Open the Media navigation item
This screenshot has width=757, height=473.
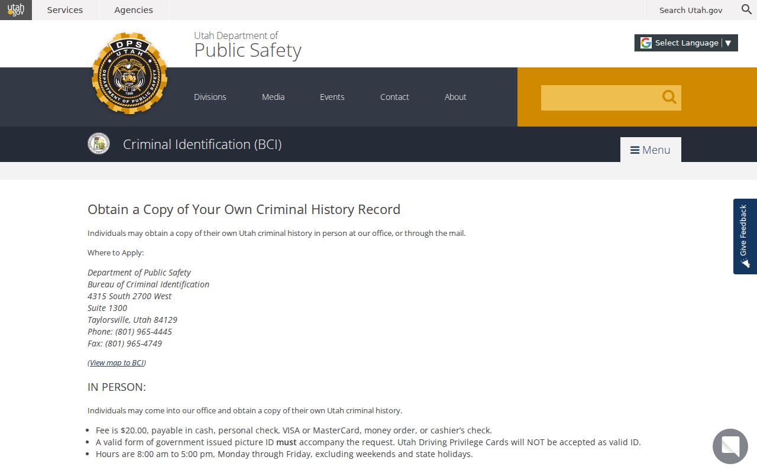tap(273, 97)
